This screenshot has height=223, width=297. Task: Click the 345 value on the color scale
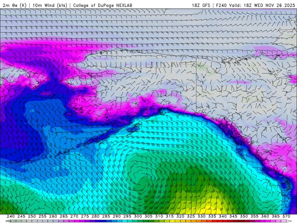coord(234,216)
